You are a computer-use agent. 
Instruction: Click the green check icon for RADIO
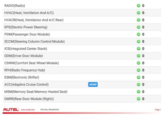click(138, 5)
